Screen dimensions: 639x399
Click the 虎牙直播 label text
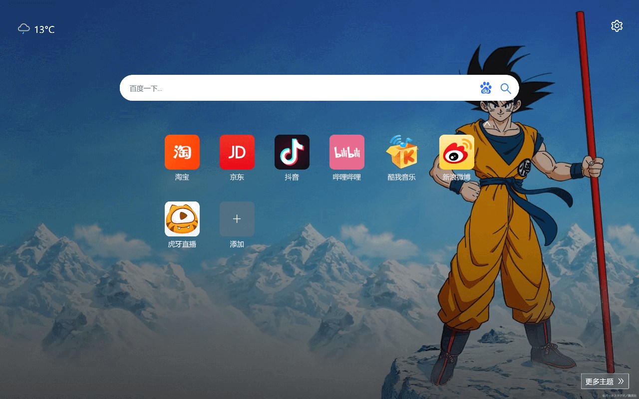tap(182, 244)
